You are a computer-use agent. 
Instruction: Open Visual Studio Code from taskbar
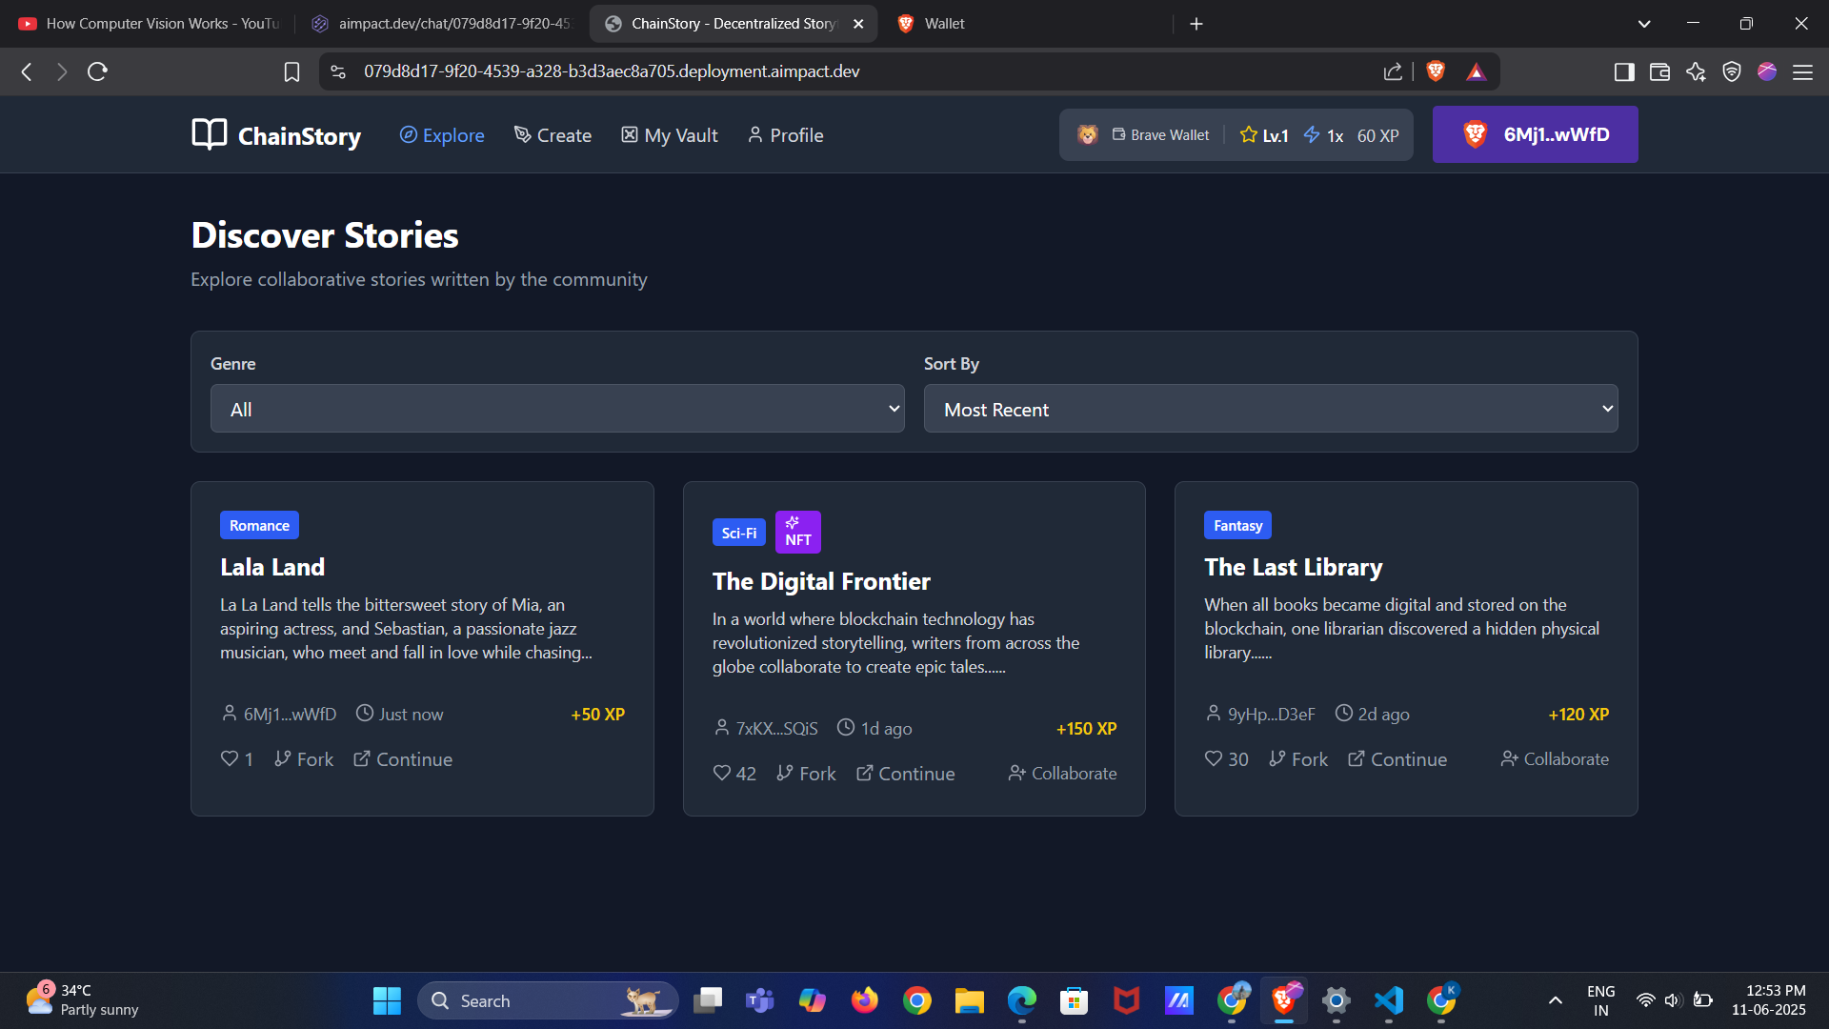click(1388, 1000)
